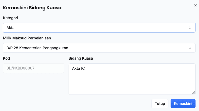Expand the Milik Maksud Perbelanjaan dropdown
Image resolution: width=199 pixels, height=111 pixels.
(x=99, y=48)
